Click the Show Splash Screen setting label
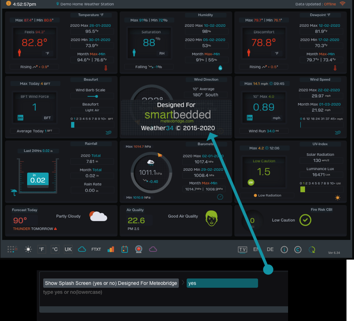 (x=111, y=283)
